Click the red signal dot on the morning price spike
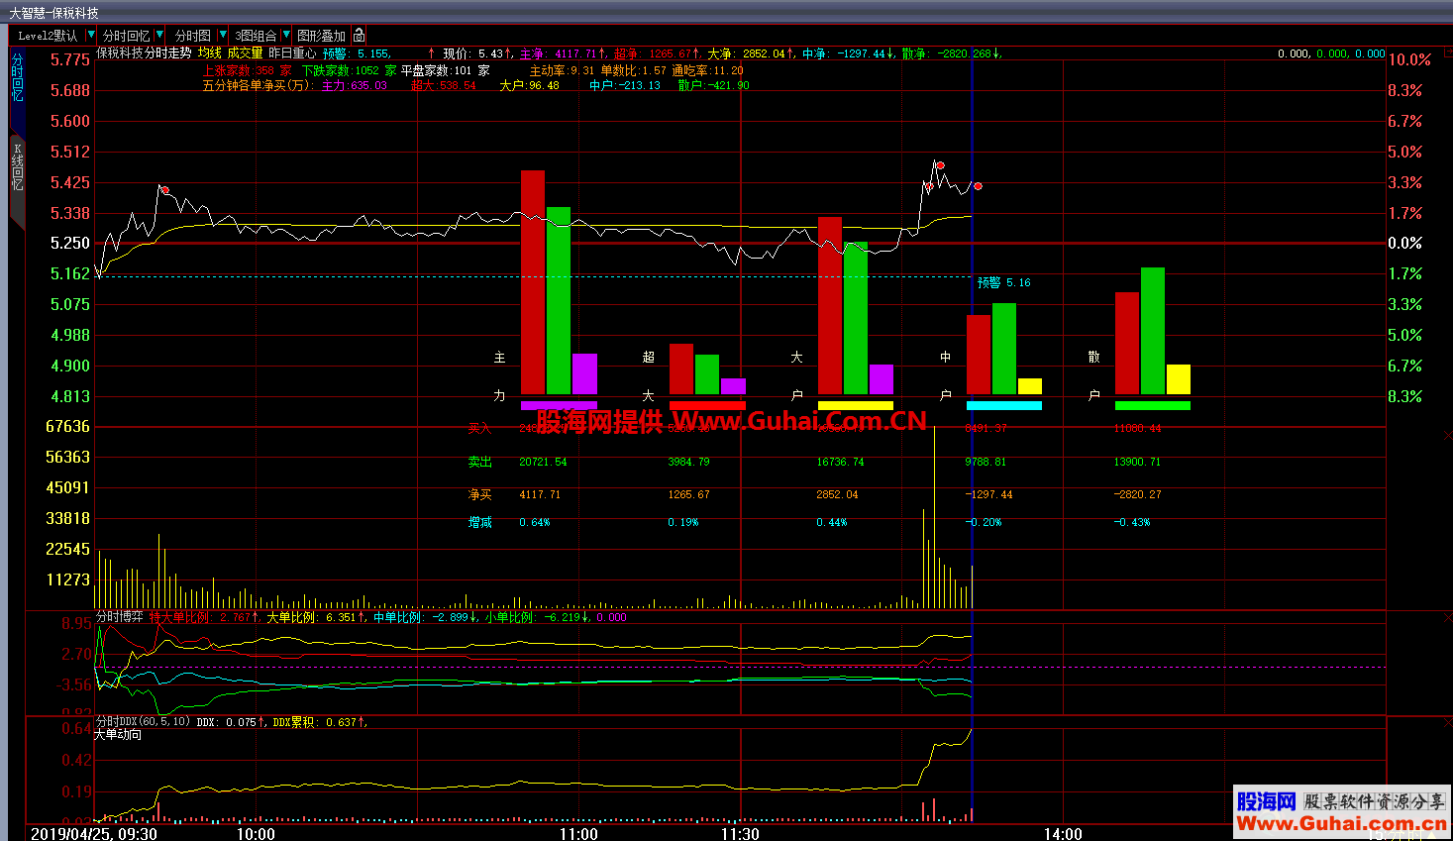Image resolution: width=1453 pixels, height=841 pixels. (x=165, y=190)
